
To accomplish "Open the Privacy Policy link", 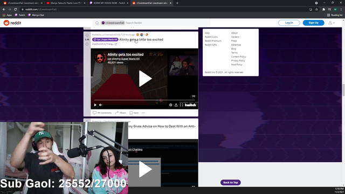I will 238,61.
